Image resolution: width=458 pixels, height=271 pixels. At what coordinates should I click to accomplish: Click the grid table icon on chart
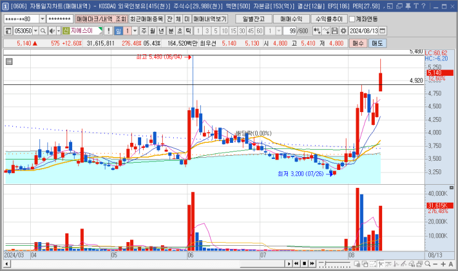click(9, 61)
